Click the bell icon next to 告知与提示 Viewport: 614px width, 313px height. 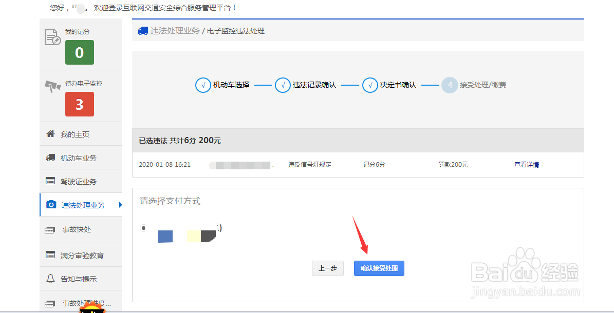click(x=51, y=278)
